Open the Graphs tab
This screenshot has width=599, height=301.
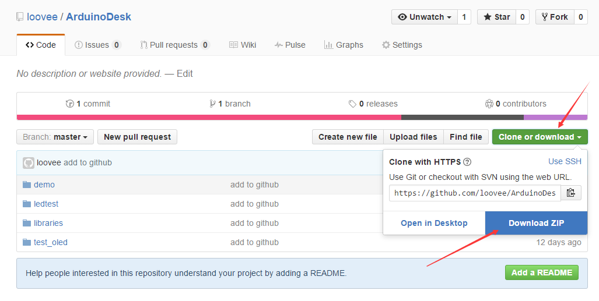(x=344, y=45)
